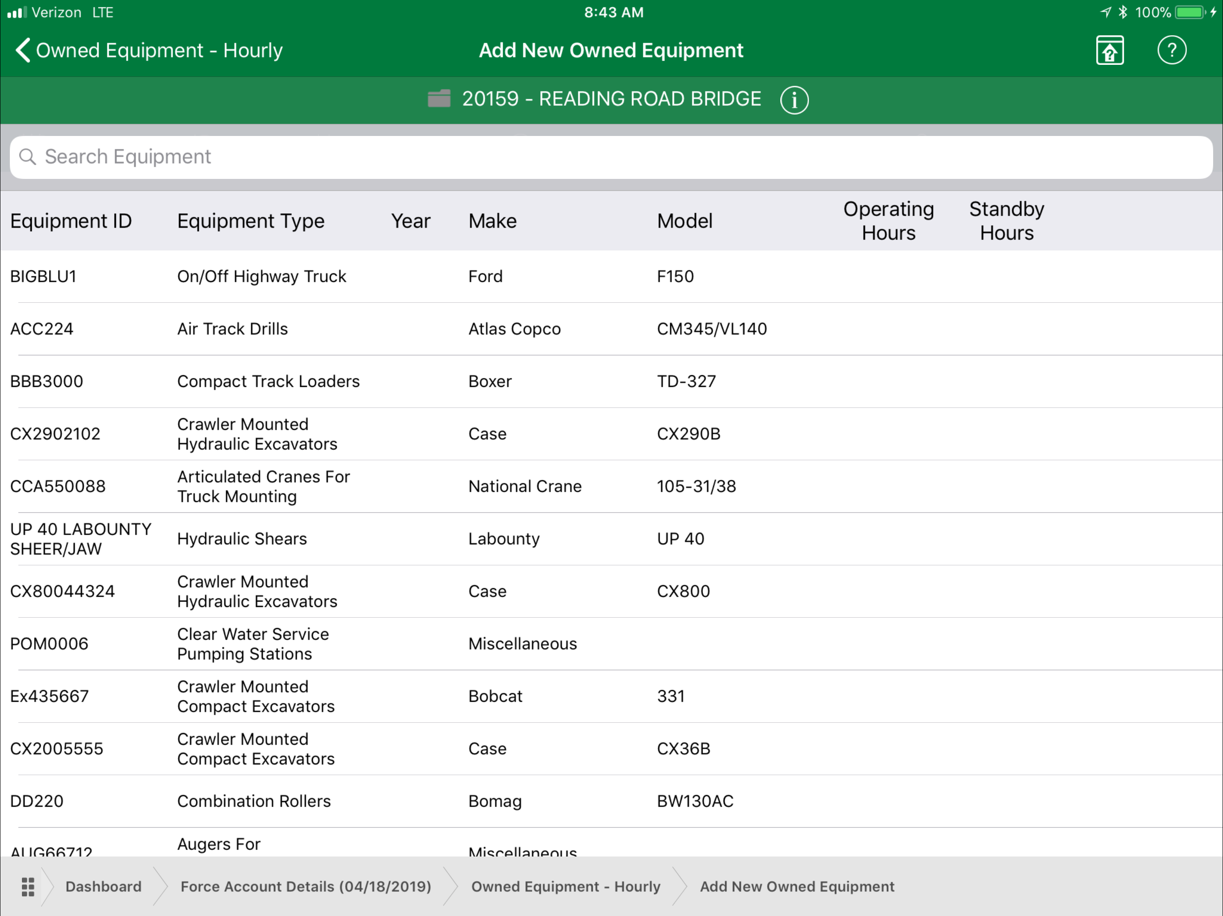Viewport: 1223px width, 916px height.
Task: Click the Ford make cell
Action: (485, 276)
